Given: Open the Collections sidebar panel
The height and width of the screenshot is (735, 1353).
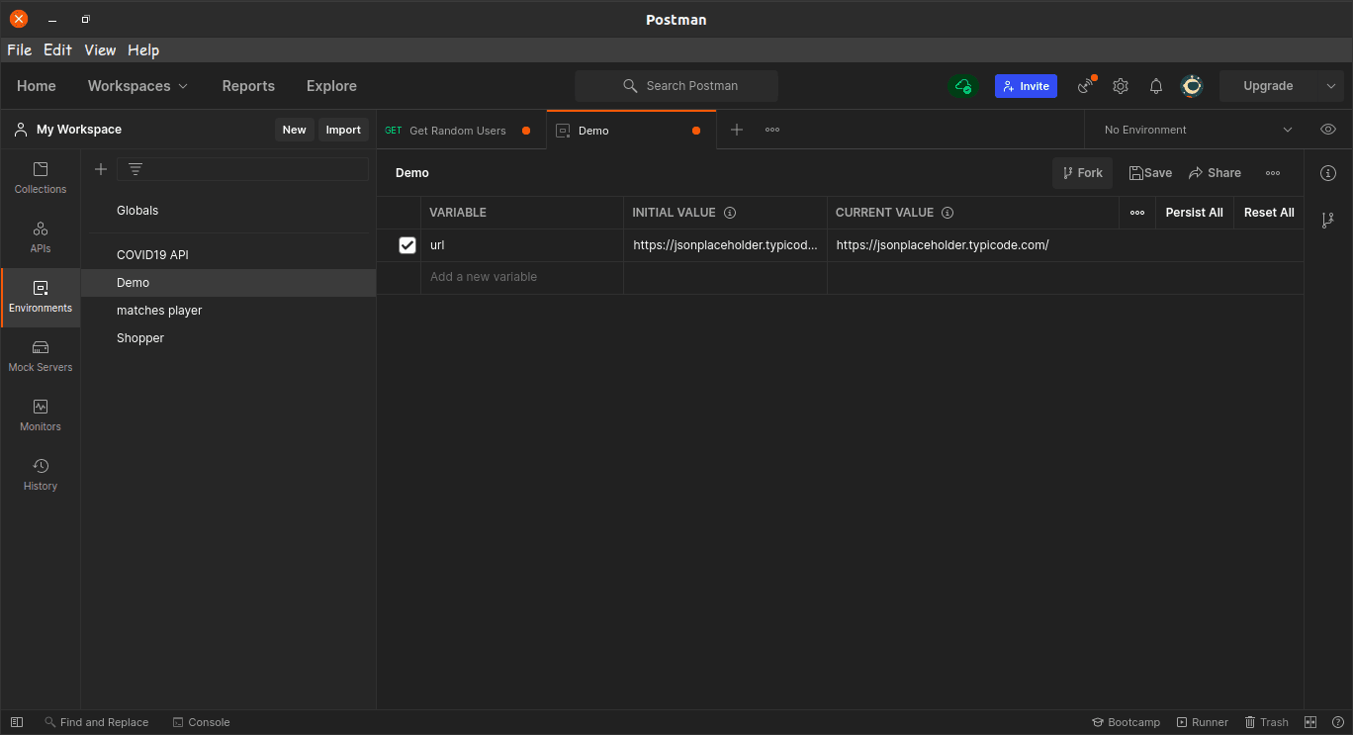Looking at the screenshot, I should pyautogui.click(x=41, y=178).
